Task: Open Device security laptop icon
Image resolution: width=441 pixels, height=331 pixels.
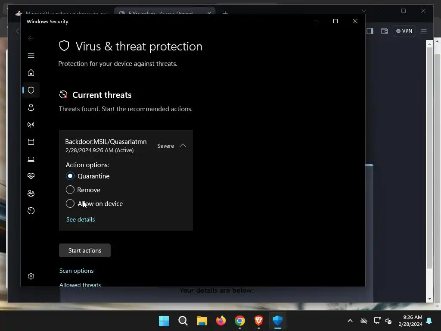Action: tap(31, 159)
